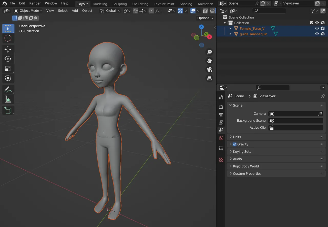Hide the guide_mannequin object in viewport
Image resolution: width=328 pixels, height=227 pixels.
317,34
